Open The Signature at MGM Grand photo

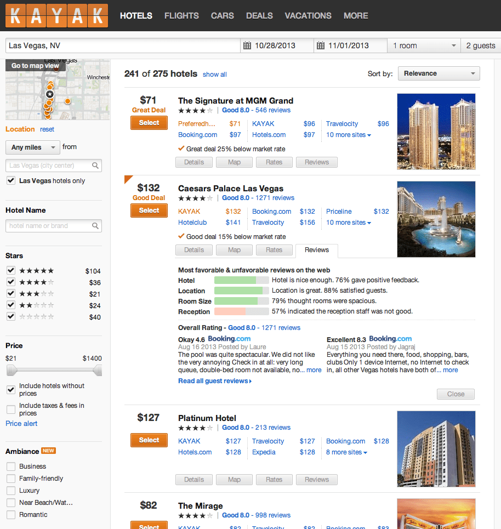click(436, 132)
